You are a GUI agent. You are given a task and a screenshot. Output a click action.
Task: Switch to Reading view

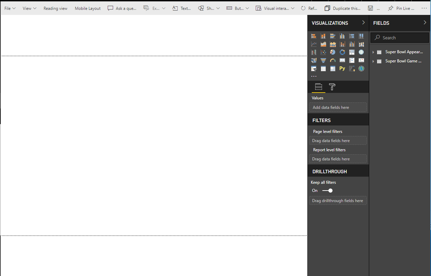click(x=55, y=8)
